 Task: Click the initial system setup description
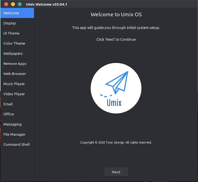(116, 28)
